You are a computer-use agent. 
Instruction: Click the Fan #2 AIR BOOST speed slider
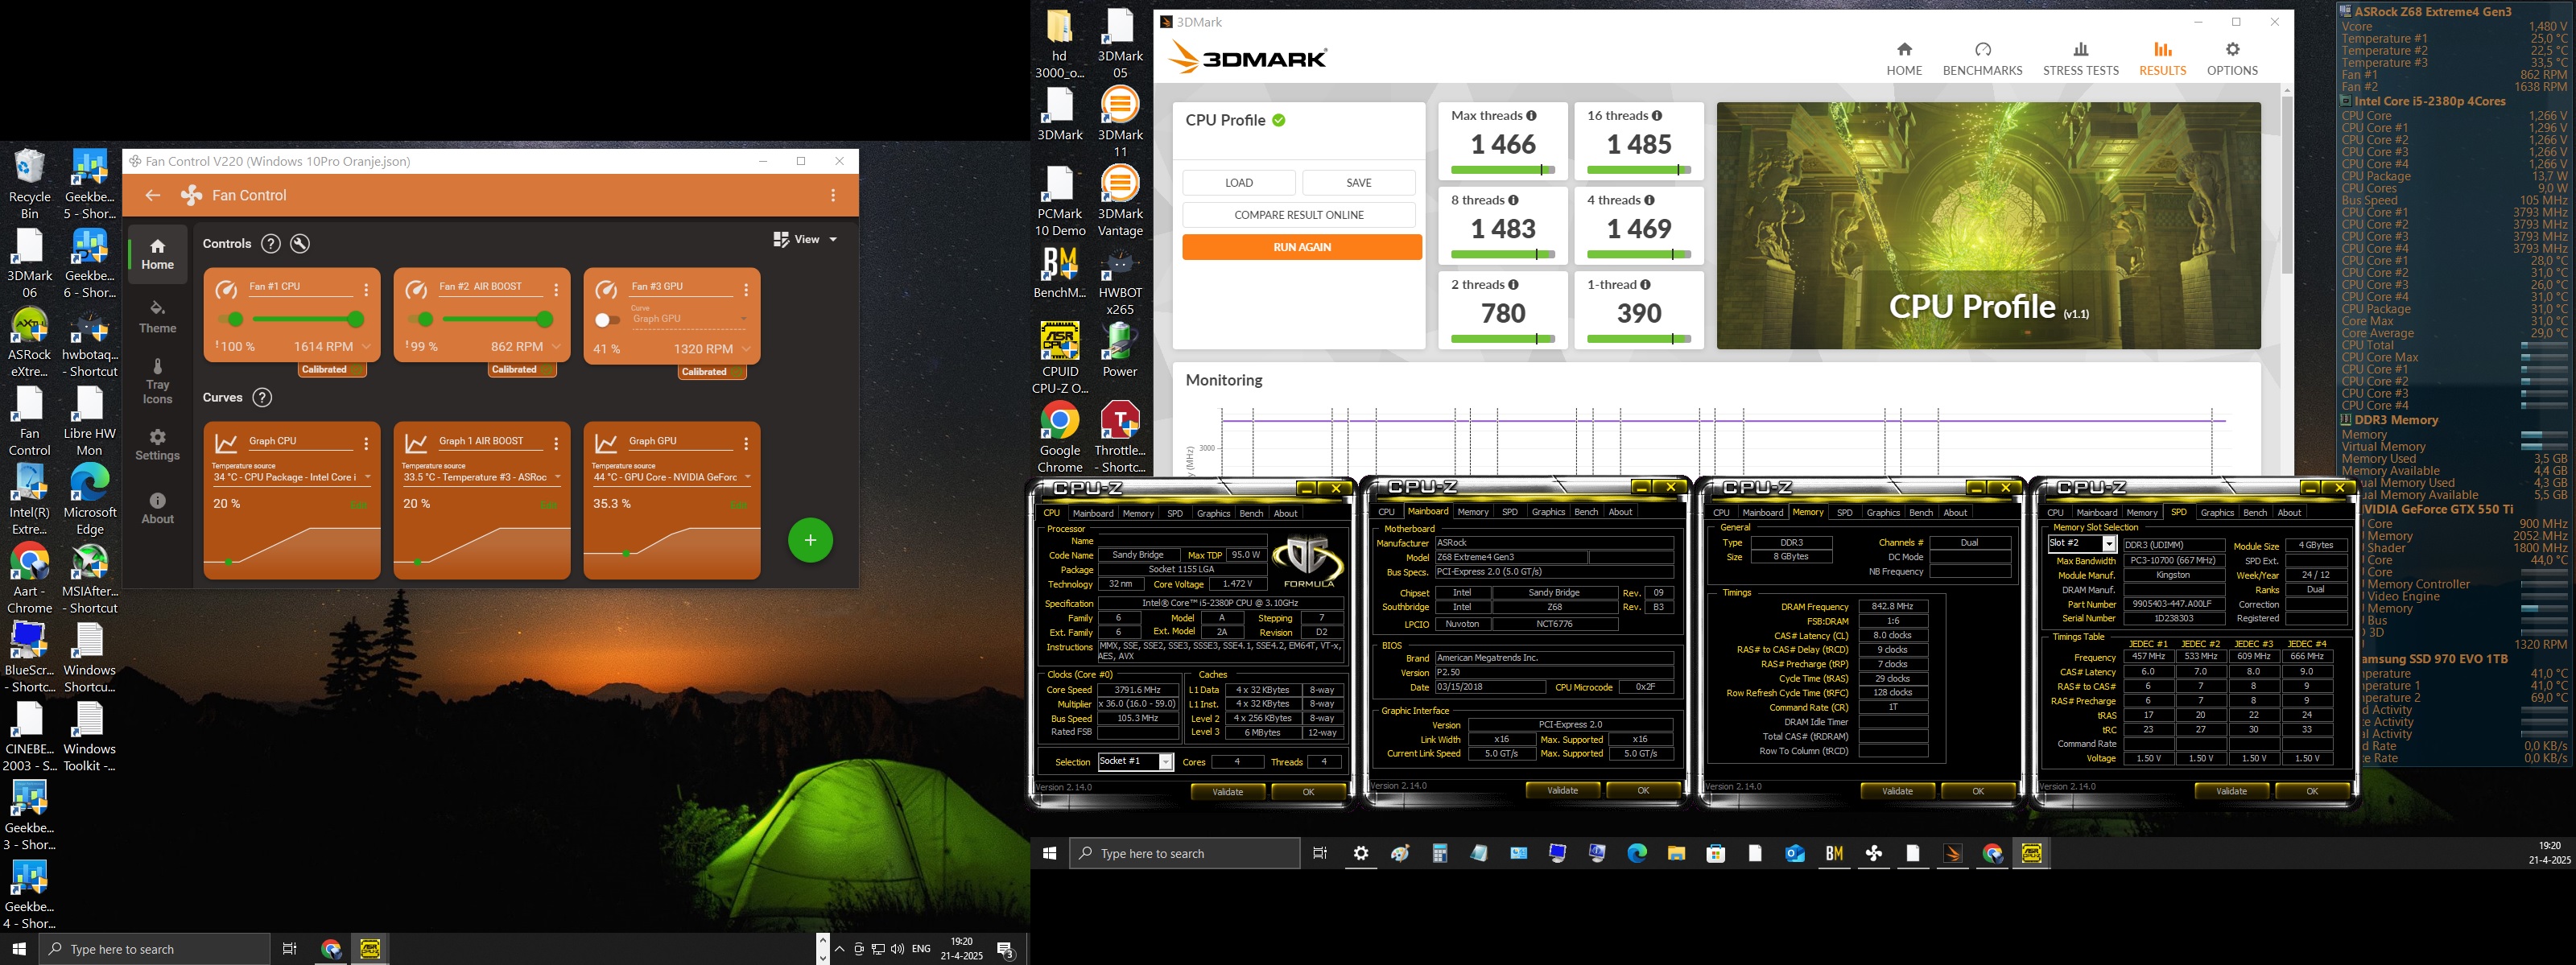[498, 320]
